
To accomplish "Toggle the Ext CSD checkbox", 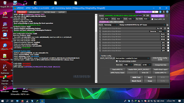I will (168, 28).
